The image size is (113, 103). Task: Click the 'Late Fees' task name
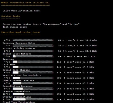pyautogui.click(x=9, y=65)
